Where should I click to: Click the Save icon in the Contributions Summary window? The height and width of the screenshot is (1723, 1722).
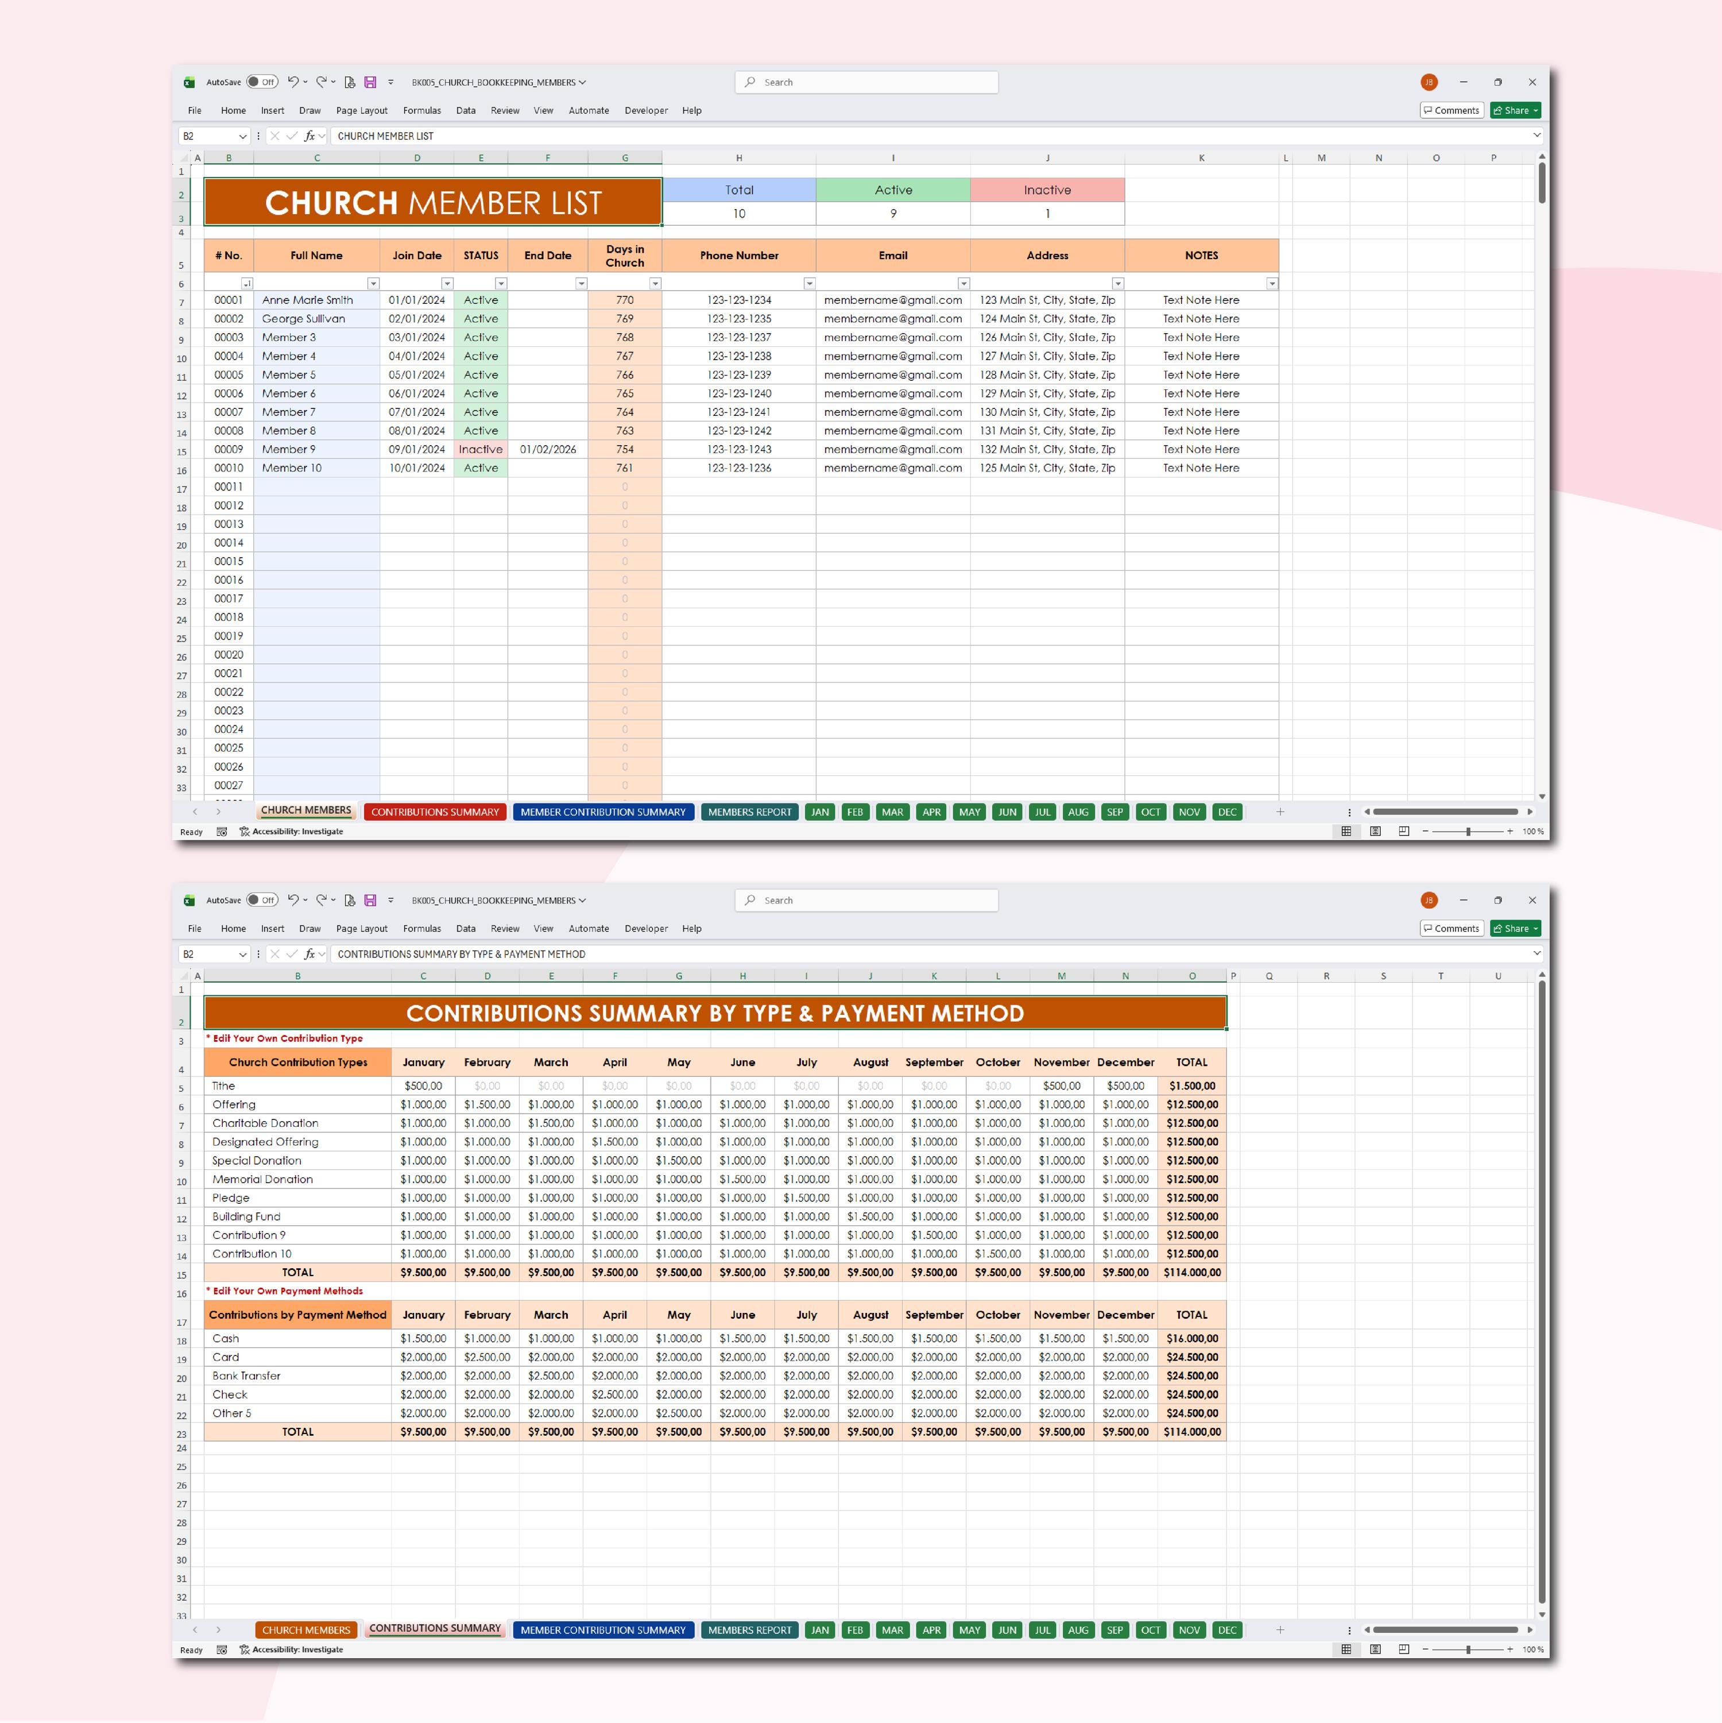click(370, 901)
